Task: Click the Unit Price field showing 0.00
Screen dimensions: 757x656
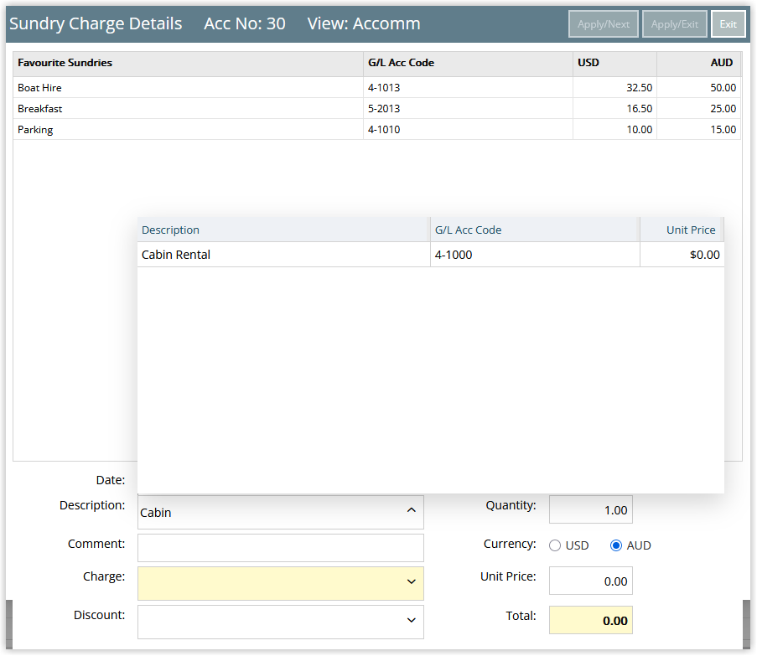Action: [591, 581]
